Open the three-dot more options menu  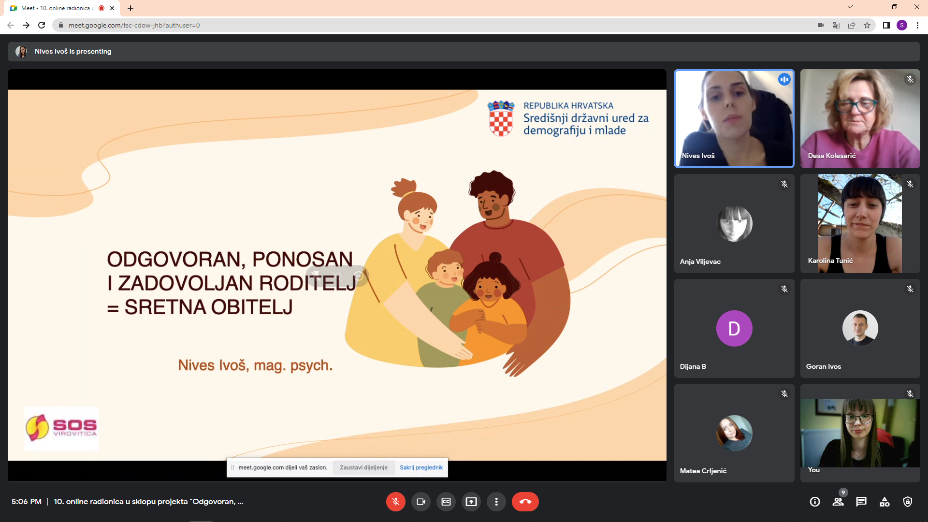tap(496, 502)
